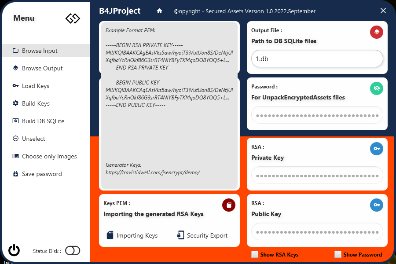
Task: Select Choose only Images in the menu
Action: [49, 156]
